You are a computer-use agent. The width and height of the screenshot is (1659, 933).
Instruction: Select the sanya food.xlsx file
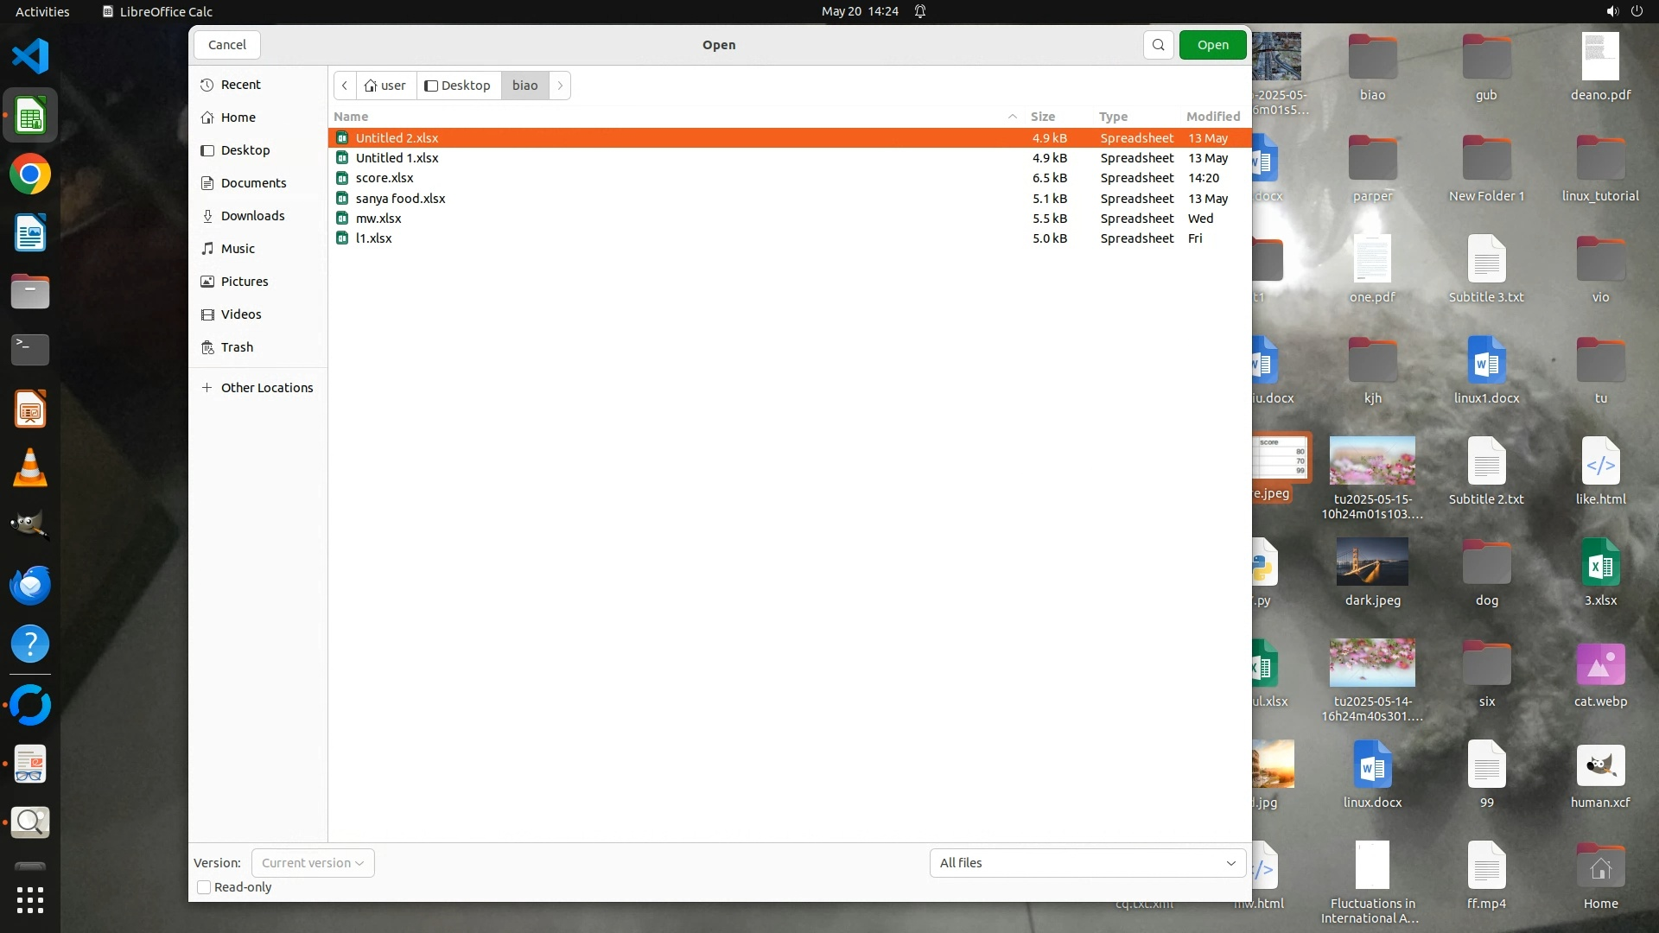coord(400,199)
